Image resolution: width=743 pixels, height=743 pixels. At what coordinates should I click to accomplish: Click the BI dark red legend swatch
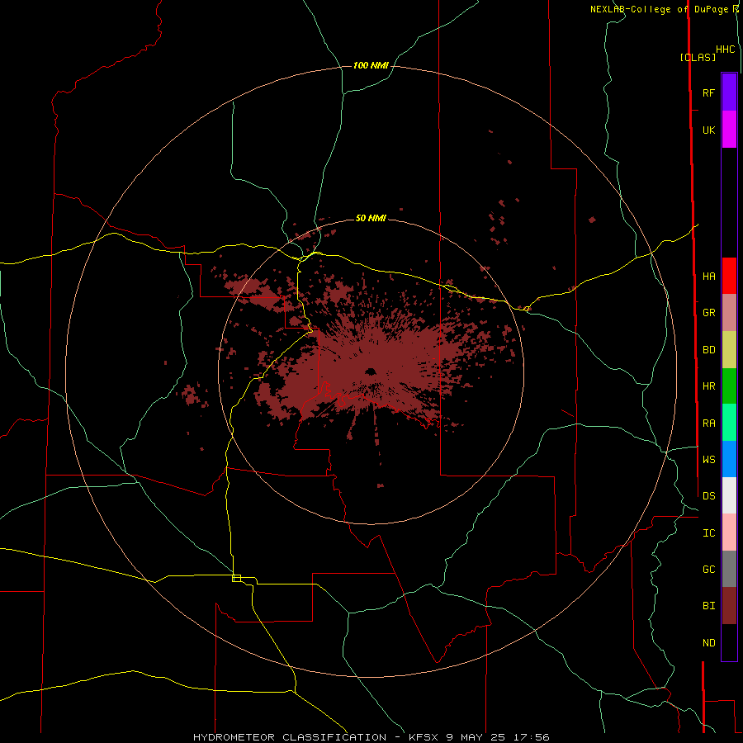point(729,606)
